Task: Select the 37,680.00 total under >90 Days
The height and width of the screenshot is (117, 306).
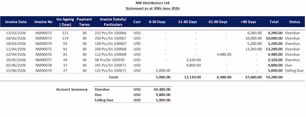Action: pos(253,77)
